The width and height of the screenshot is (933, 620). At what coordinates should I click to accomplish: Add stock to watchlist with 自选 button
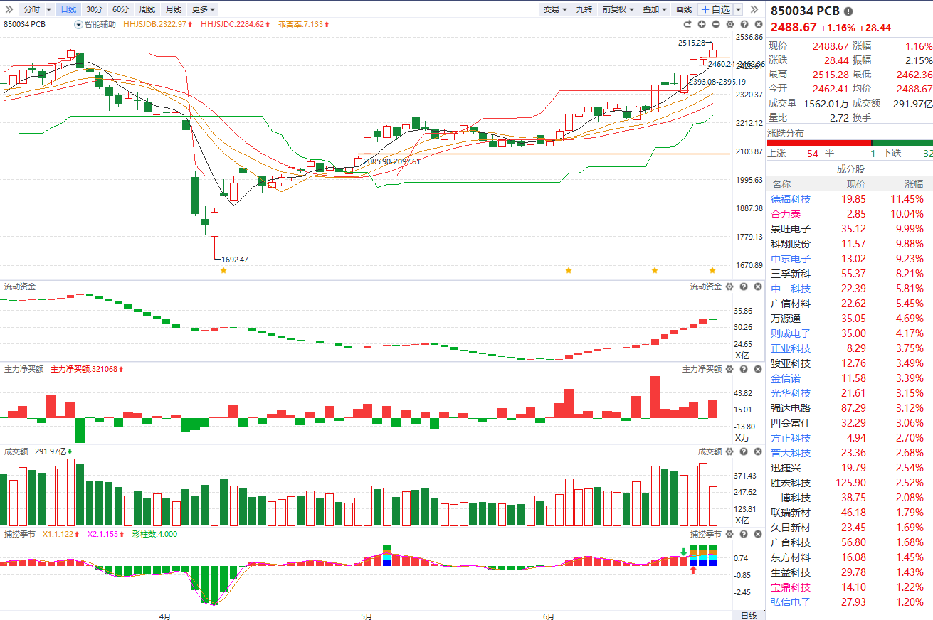(x=715, y=9)
